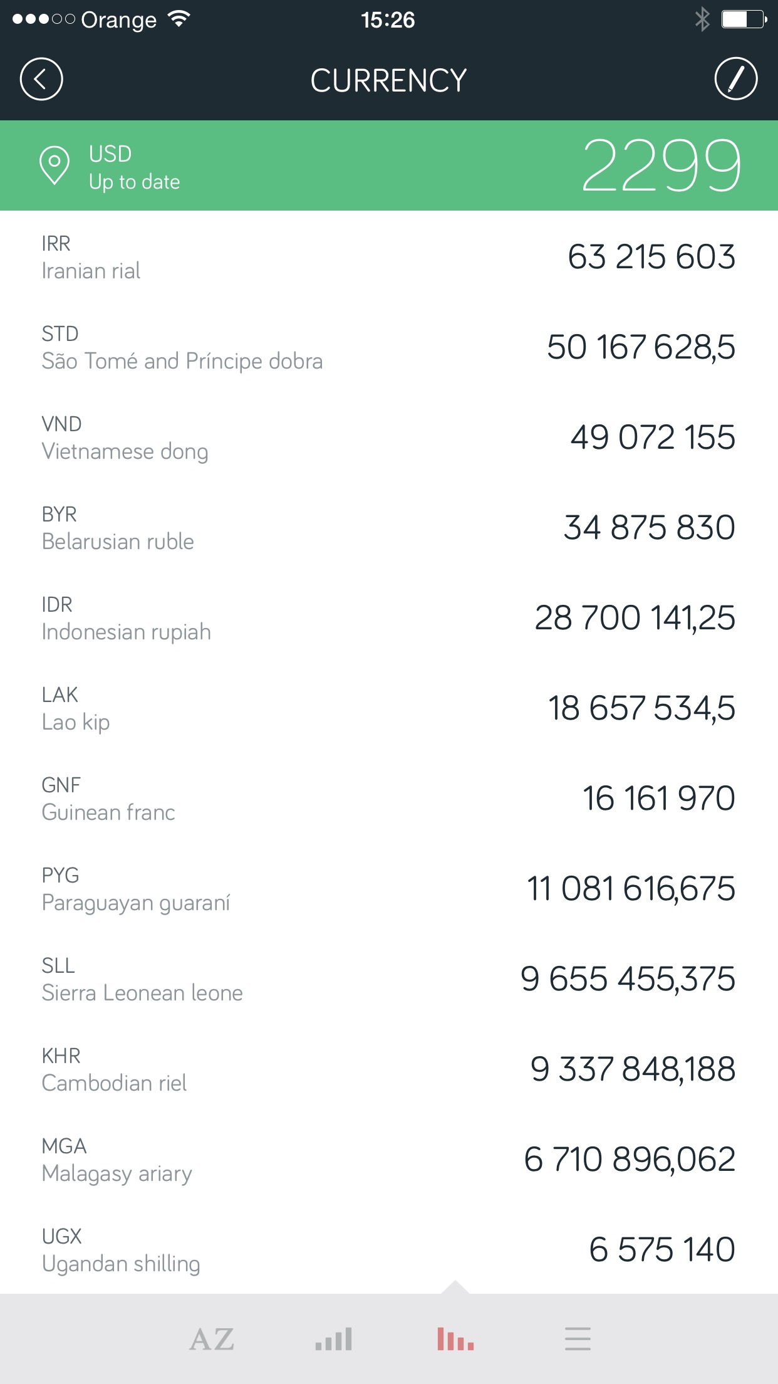Select IDR Indonesian rupiah row
Screen dimensions: 778x1384
pos(389,618)
